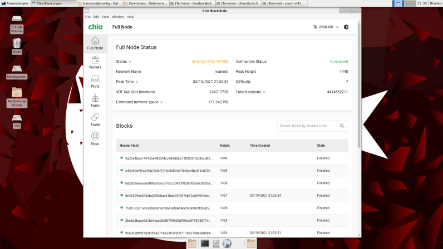Open block row with height 1435
The width and height of the screenshot is (443, 249).
pyautogui.click(x=232, y=221)
